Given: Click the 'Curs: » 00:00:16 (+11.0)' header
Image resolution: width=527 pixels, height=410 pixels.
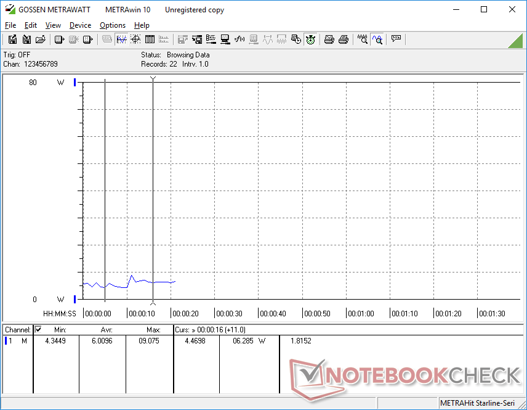Looking at the screenshot, I should (210, 330).
